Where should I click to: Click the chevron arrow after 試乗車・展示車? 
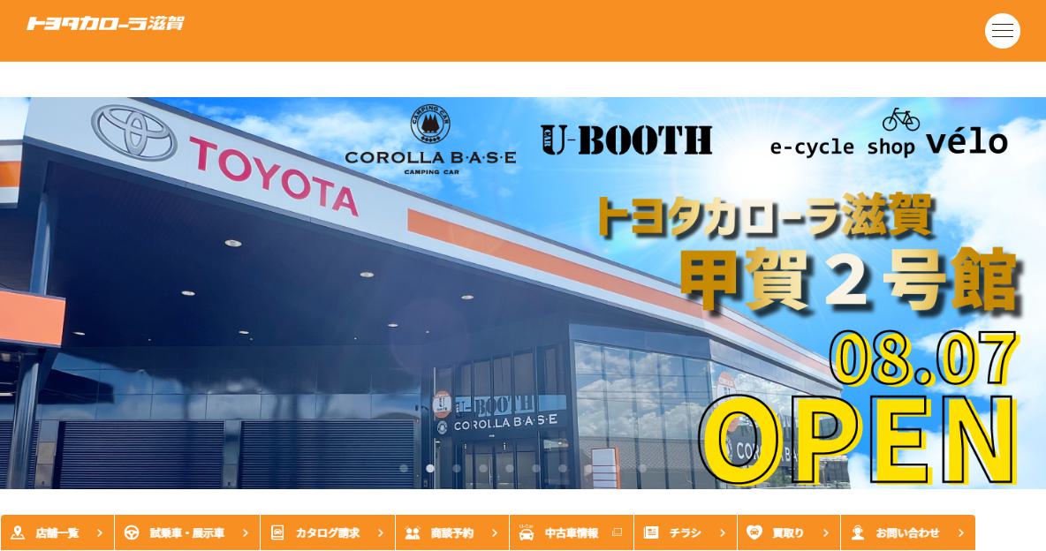coord(246,533)
